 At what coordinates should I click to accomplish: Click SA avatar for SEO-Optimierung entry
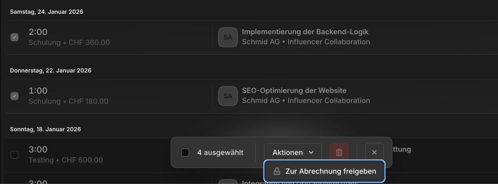pos(228,96)
